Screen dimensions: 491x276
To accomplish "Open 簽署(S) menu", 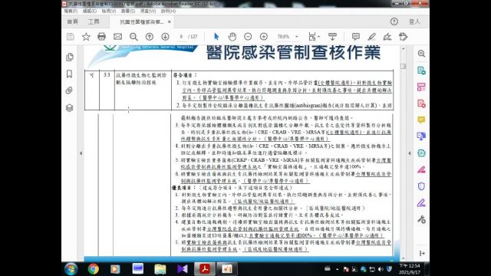I will click(128, 11).
